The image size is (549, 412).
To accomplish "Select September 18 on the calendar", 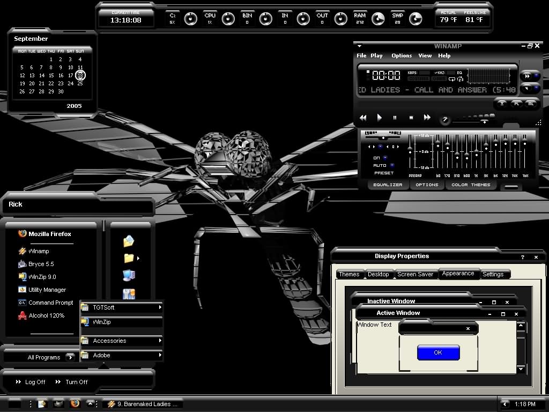I will pyautogui.click(x=80, y=75).
